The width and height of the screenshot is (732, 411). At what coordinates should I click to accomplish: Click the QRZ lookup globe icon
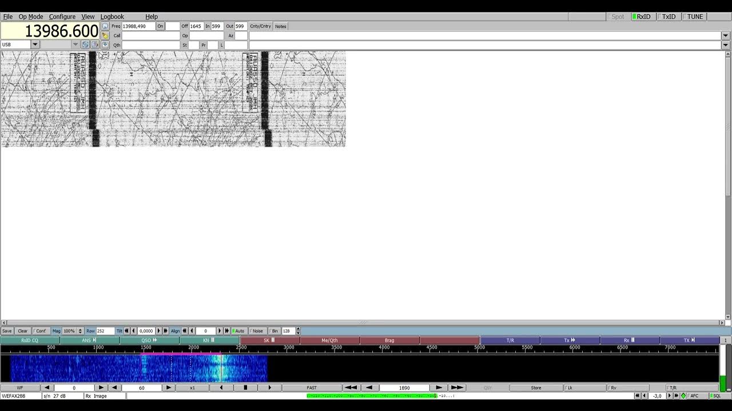click(105, 26)
